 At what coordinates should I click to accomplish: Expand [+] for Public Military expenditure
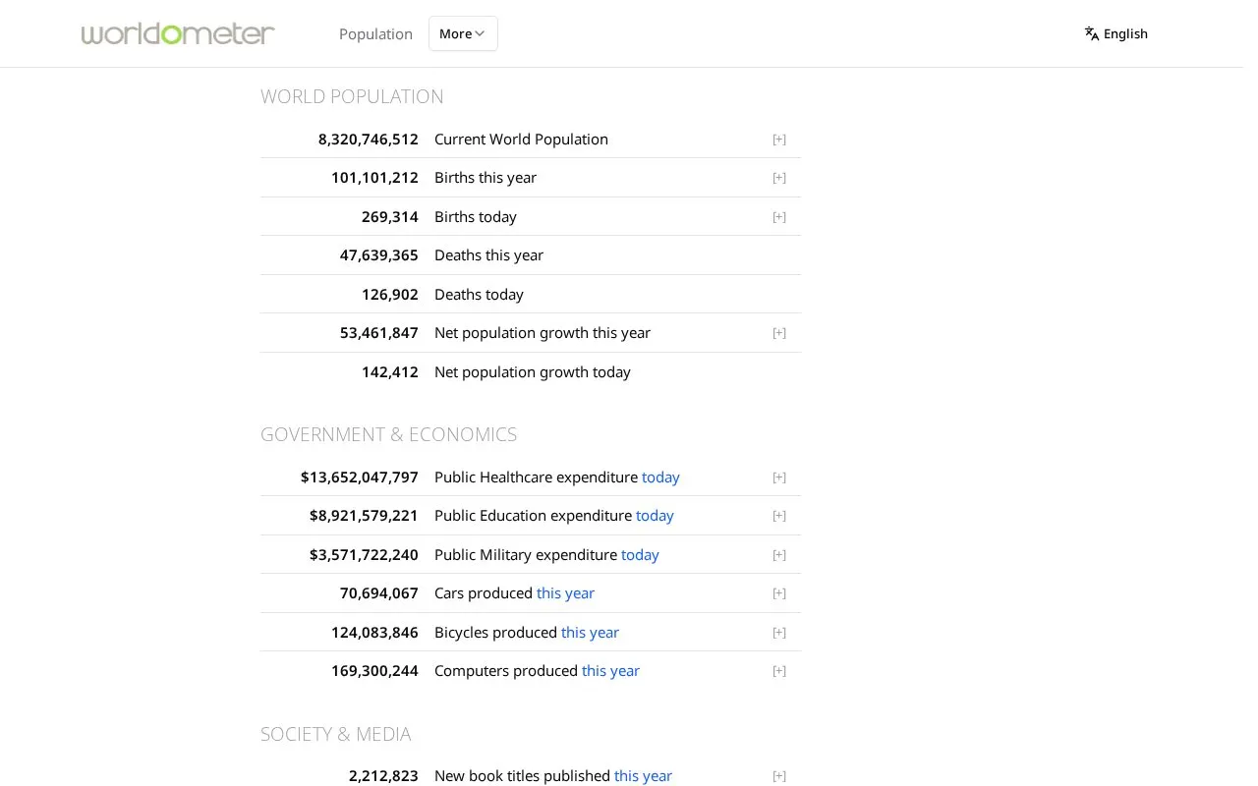[x=779, y=555]
